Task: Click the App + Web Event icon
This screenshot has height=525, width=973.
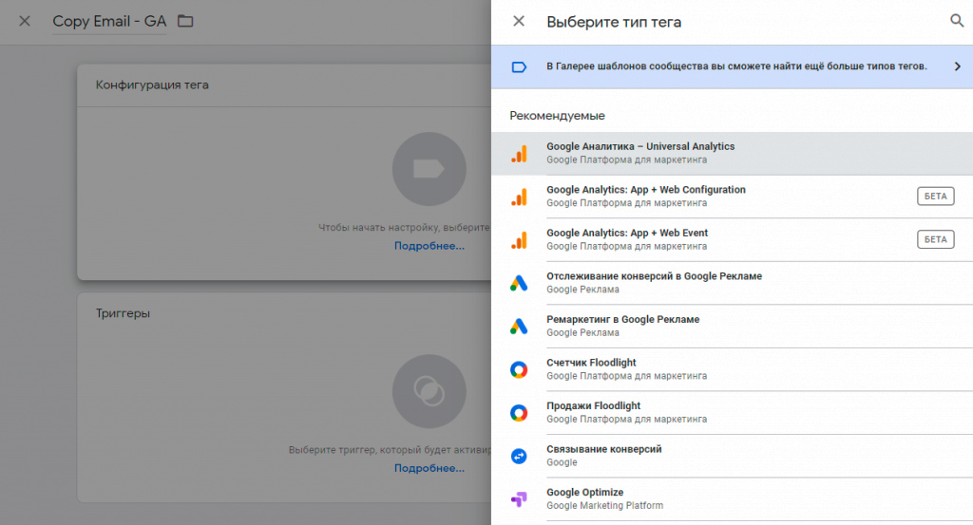Action: point(519,240)
